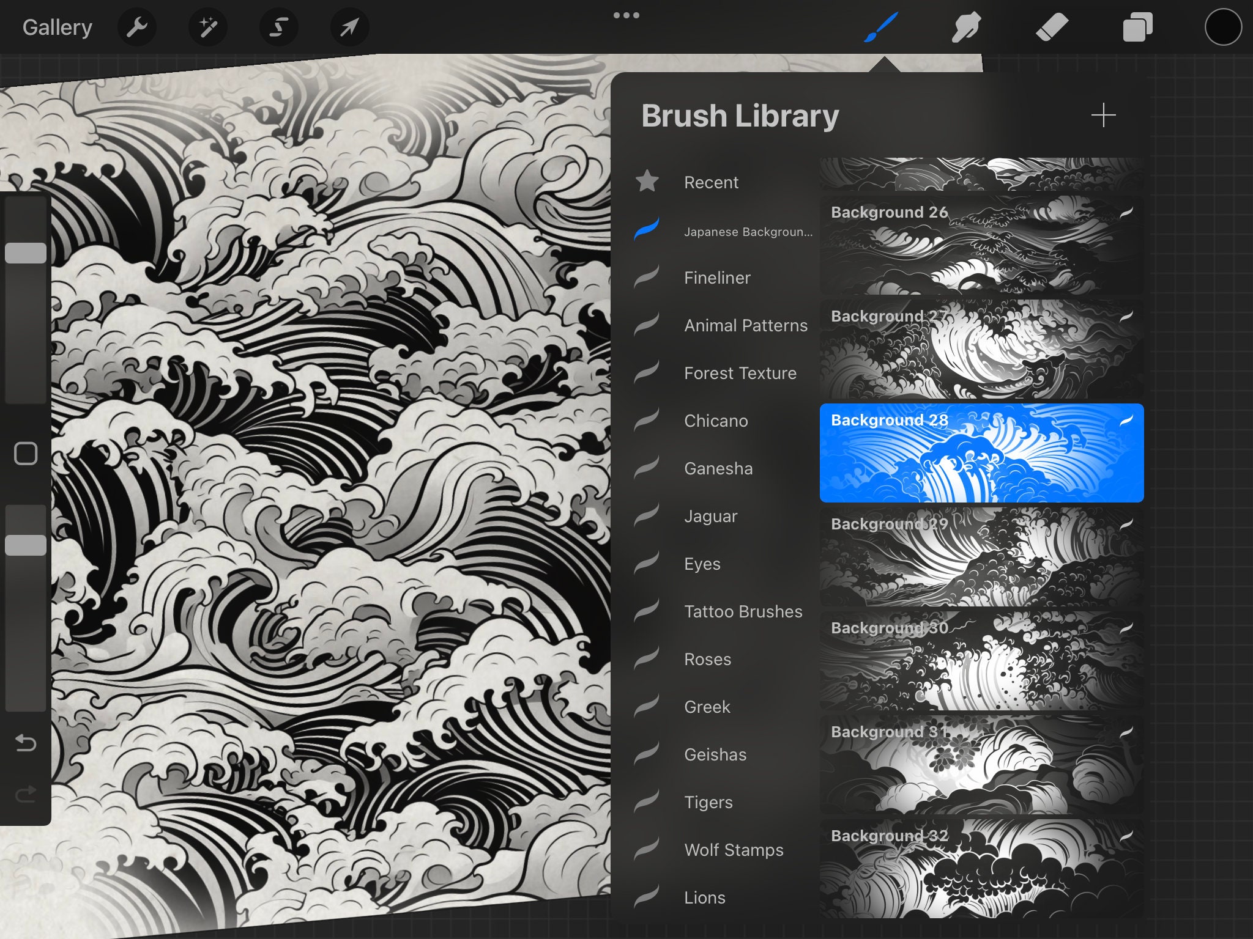Click the stroke icon beside Tattoo Brushes

click(x=647, y=610)
